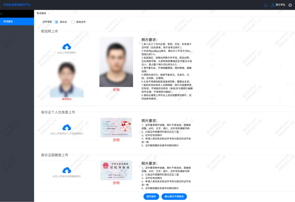
Task: Click the 身份证 示例 sample image
Action: [x=116, y=127]
